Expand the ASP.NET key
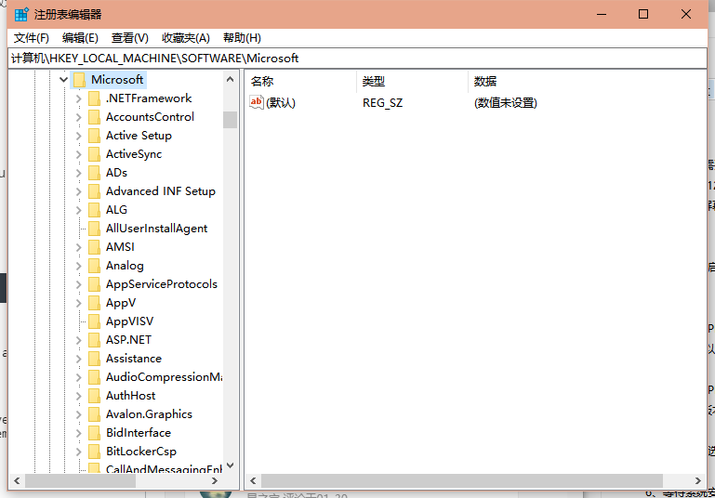This screenshot has width=715, height=498. (x=78, y=340)
